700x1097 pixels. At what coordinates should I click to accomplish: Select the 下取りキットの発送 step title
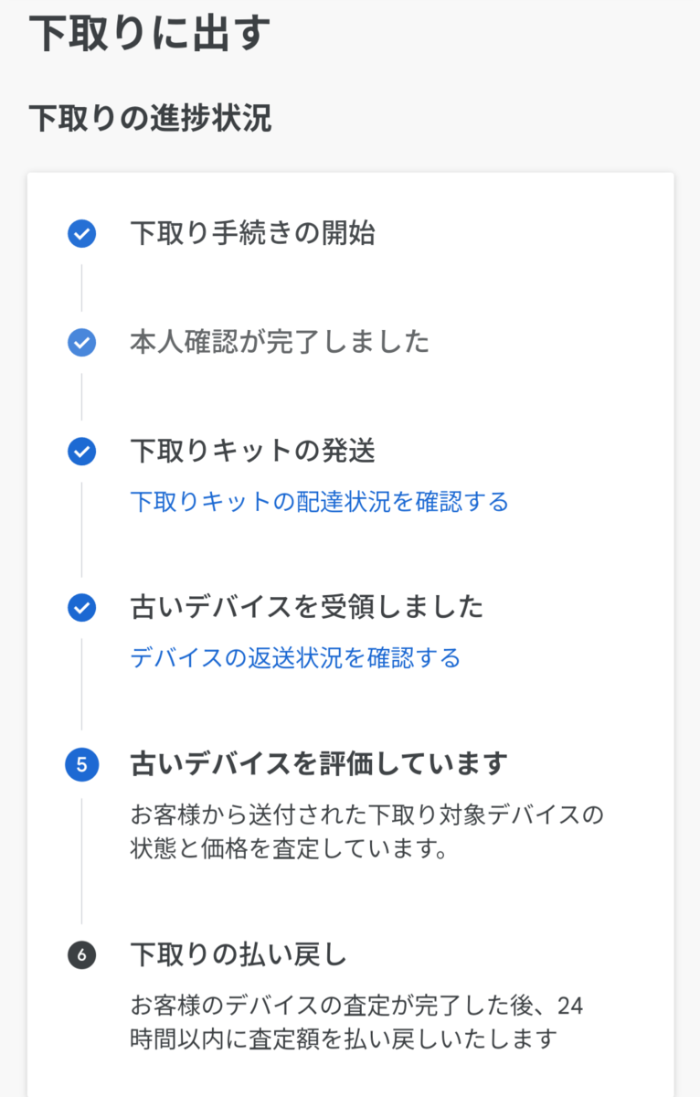(x=252, y=451)
